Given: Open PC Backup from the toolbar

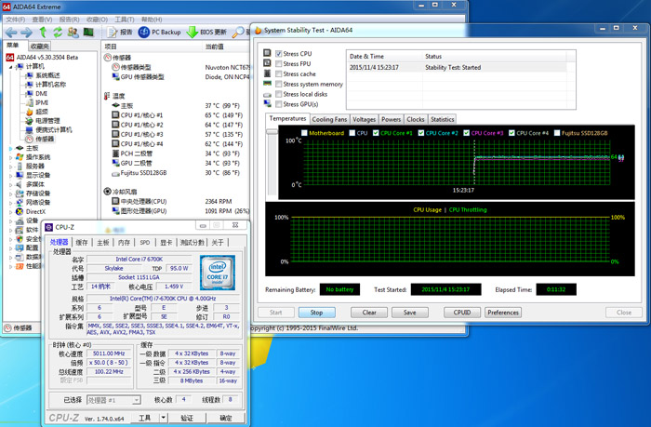Looking at the screenshot, I should tap(158, 32).
